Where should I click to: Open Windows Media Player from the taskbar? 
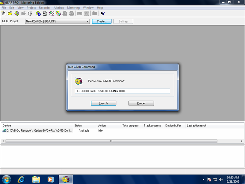pyautogui.click(x=51, y=179)
